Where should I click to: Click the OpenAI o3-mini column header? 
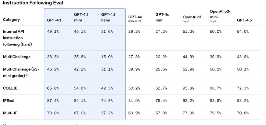pyautogui.click(x=220, y=14)
